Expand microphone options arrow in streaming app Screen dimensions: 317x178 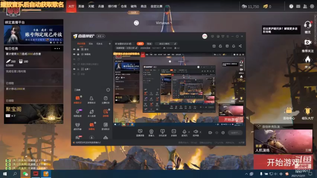[189, 132]
